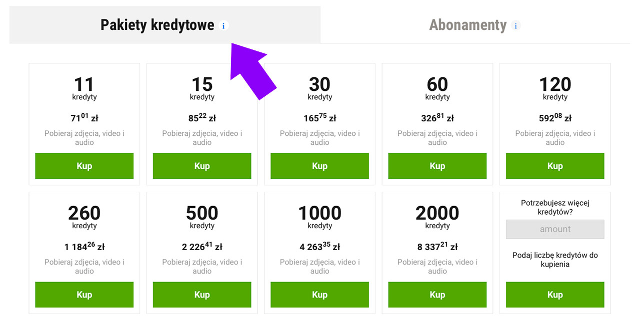Image resolution: width=640 pixels, height=320 pixels.
Task: Click the 11 kredyty package card heading
Action: pyautogui.click(x=84, y=84)
